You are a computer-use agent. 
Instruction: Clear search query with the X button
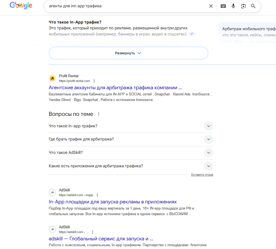211,6
